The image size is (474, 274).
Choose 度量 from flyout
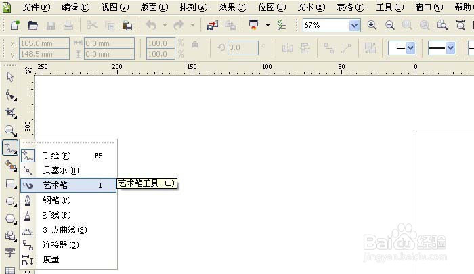(x=68, y=260)
